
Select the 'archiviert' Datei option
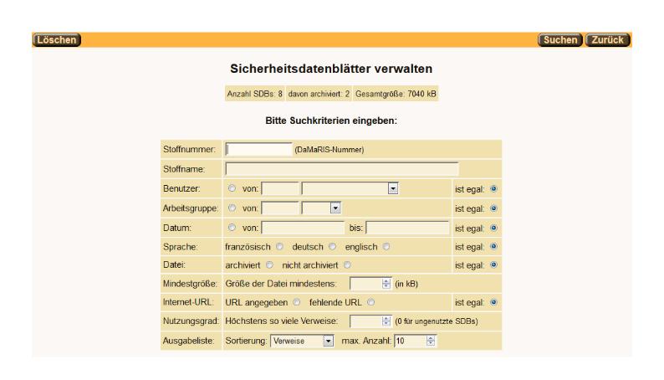(x=269, y=264)
